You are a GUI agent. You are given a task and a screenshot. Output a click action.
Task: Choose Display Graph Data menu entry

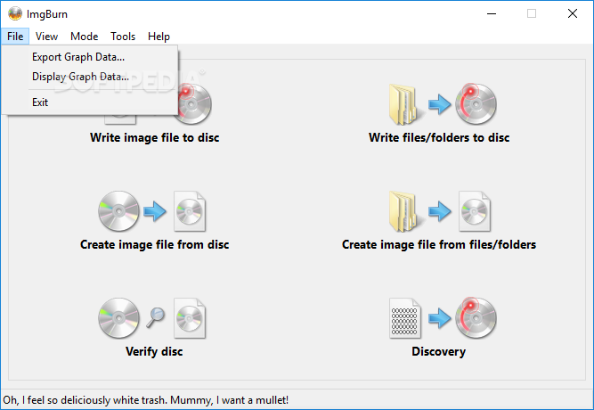point(90,77)
